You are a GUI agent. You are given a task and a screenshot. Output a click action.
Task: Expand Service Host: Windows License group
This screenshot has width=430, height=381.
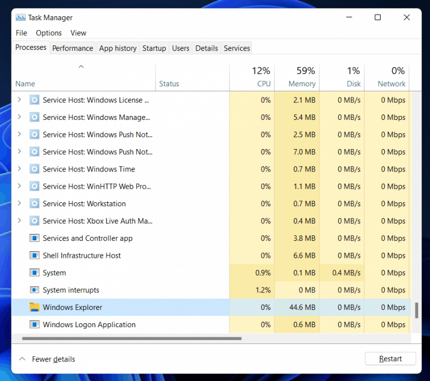point(20,100)
